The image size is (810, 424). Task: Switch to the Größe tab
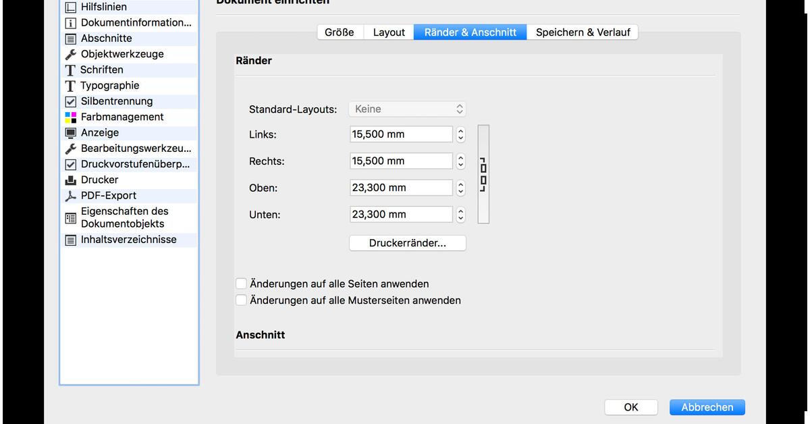click(x=340, y=32)
